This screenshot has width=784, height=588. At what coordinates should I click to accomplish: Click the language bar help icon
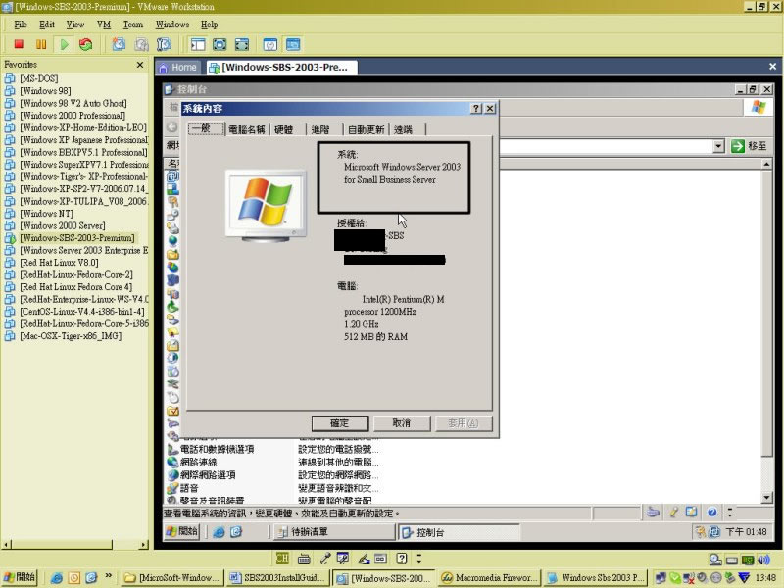402,558
